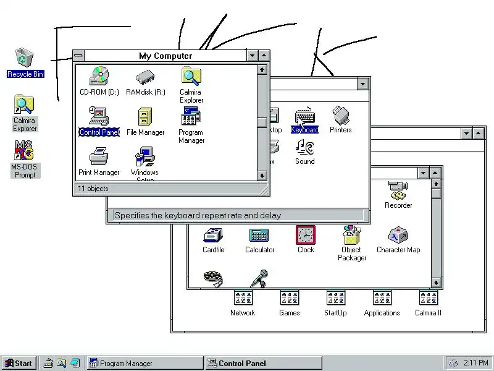Open the microphone Sound Recorder icon
494x371 pixels.
pyautogui.click(x=259, y=278)
